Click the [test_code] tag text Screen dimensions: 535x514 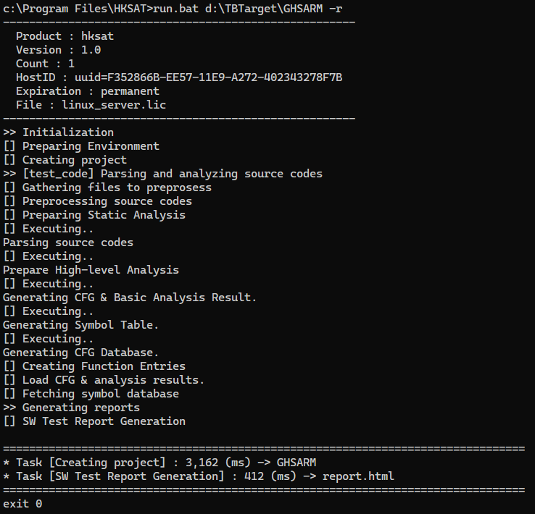tap(58, 174)
